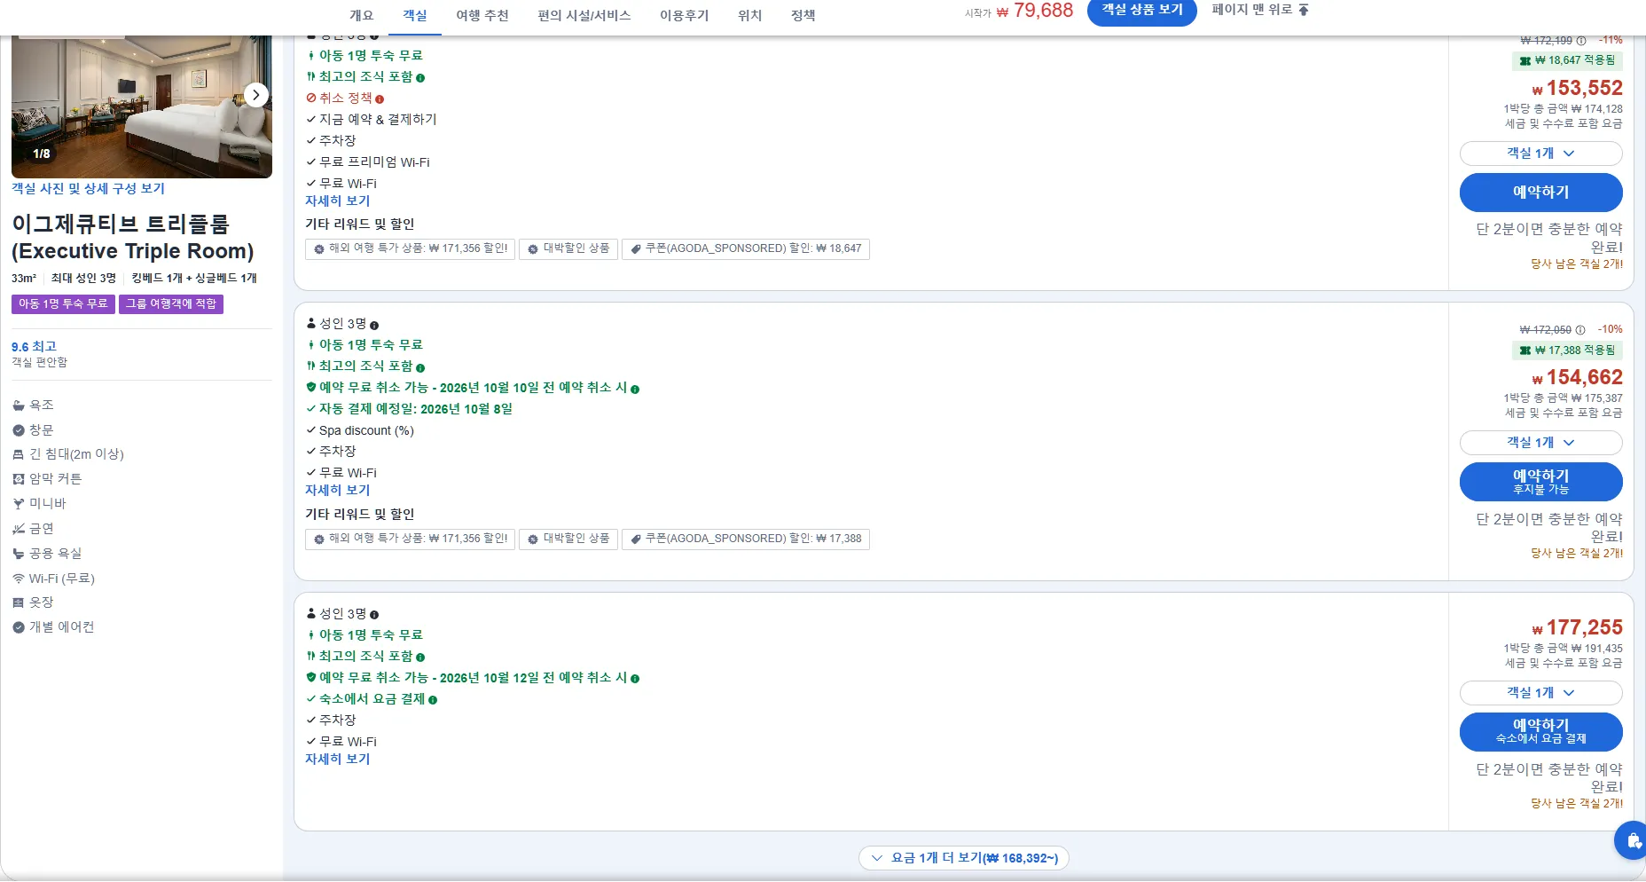Click the 쿠폰 할인 ₩18,647 tag
The width and height of the screenshot is (1646, 882).
click(746, 249)
